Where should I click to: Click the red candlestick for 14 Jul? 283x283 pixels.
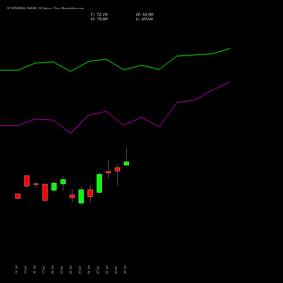pos(18,196)
